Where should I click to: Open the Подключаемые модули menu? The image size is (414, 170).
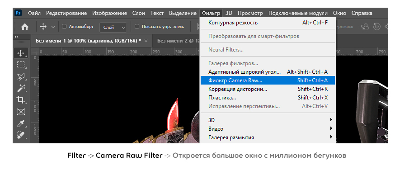click(298, 13)
